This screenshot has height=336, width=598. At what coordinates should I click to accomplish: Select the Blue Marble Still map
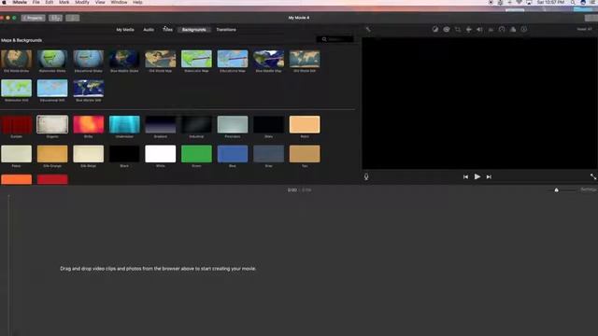point(89,88)
